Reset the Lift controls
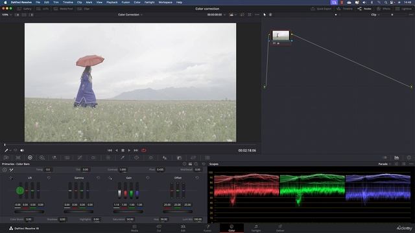415x233 pixels. tap(49, 178)
